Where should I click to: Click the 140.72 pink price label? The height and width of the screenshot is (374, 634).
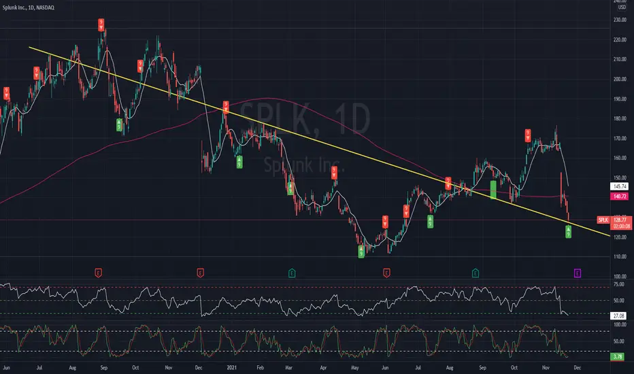point(620,196)
